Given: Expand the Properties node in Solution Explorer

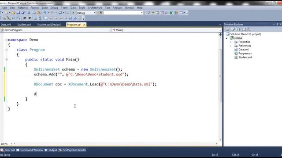Looking at the screenshot, I should [230, 42].
